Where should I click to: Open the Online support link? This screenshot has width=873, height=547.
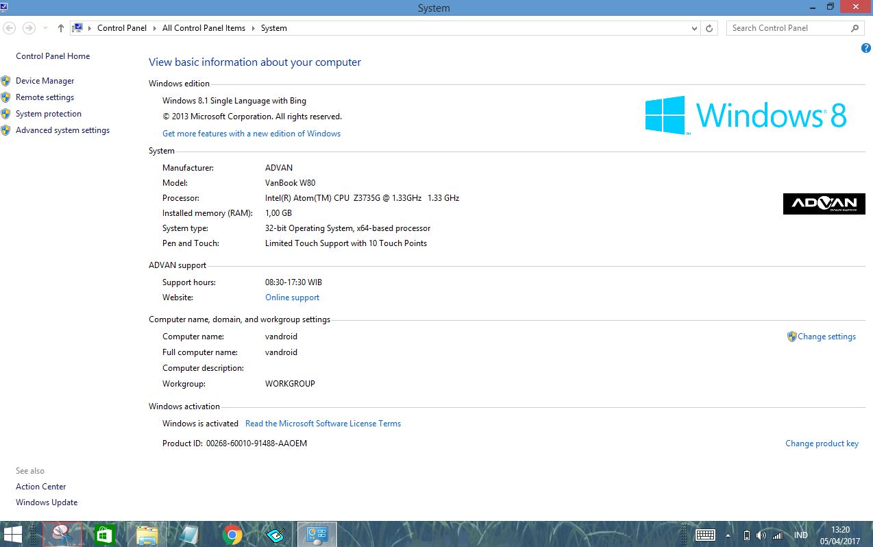(292, 297)
